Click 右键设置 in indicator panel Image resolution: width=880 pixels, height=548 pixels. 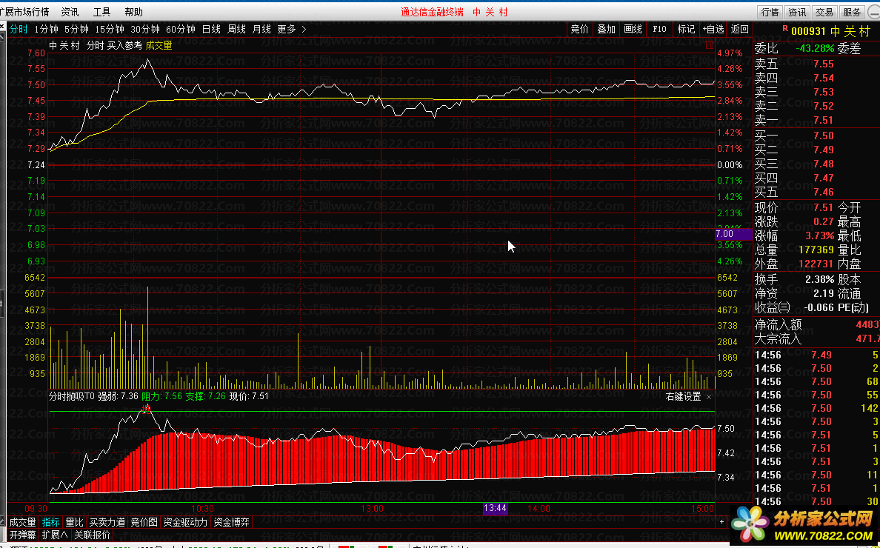[683, 396]
